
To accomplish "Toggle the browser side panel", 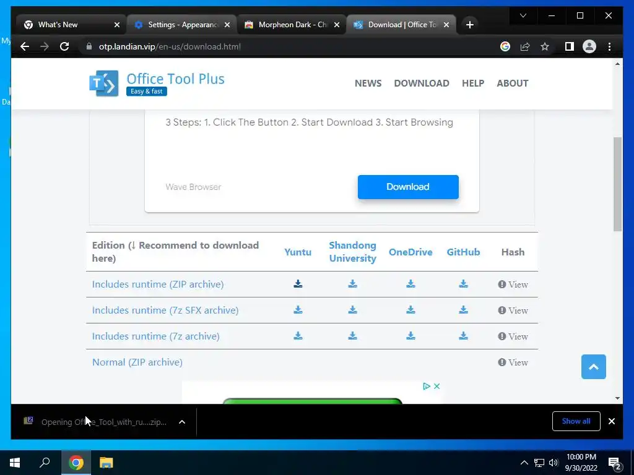I will tap(570, 46).
